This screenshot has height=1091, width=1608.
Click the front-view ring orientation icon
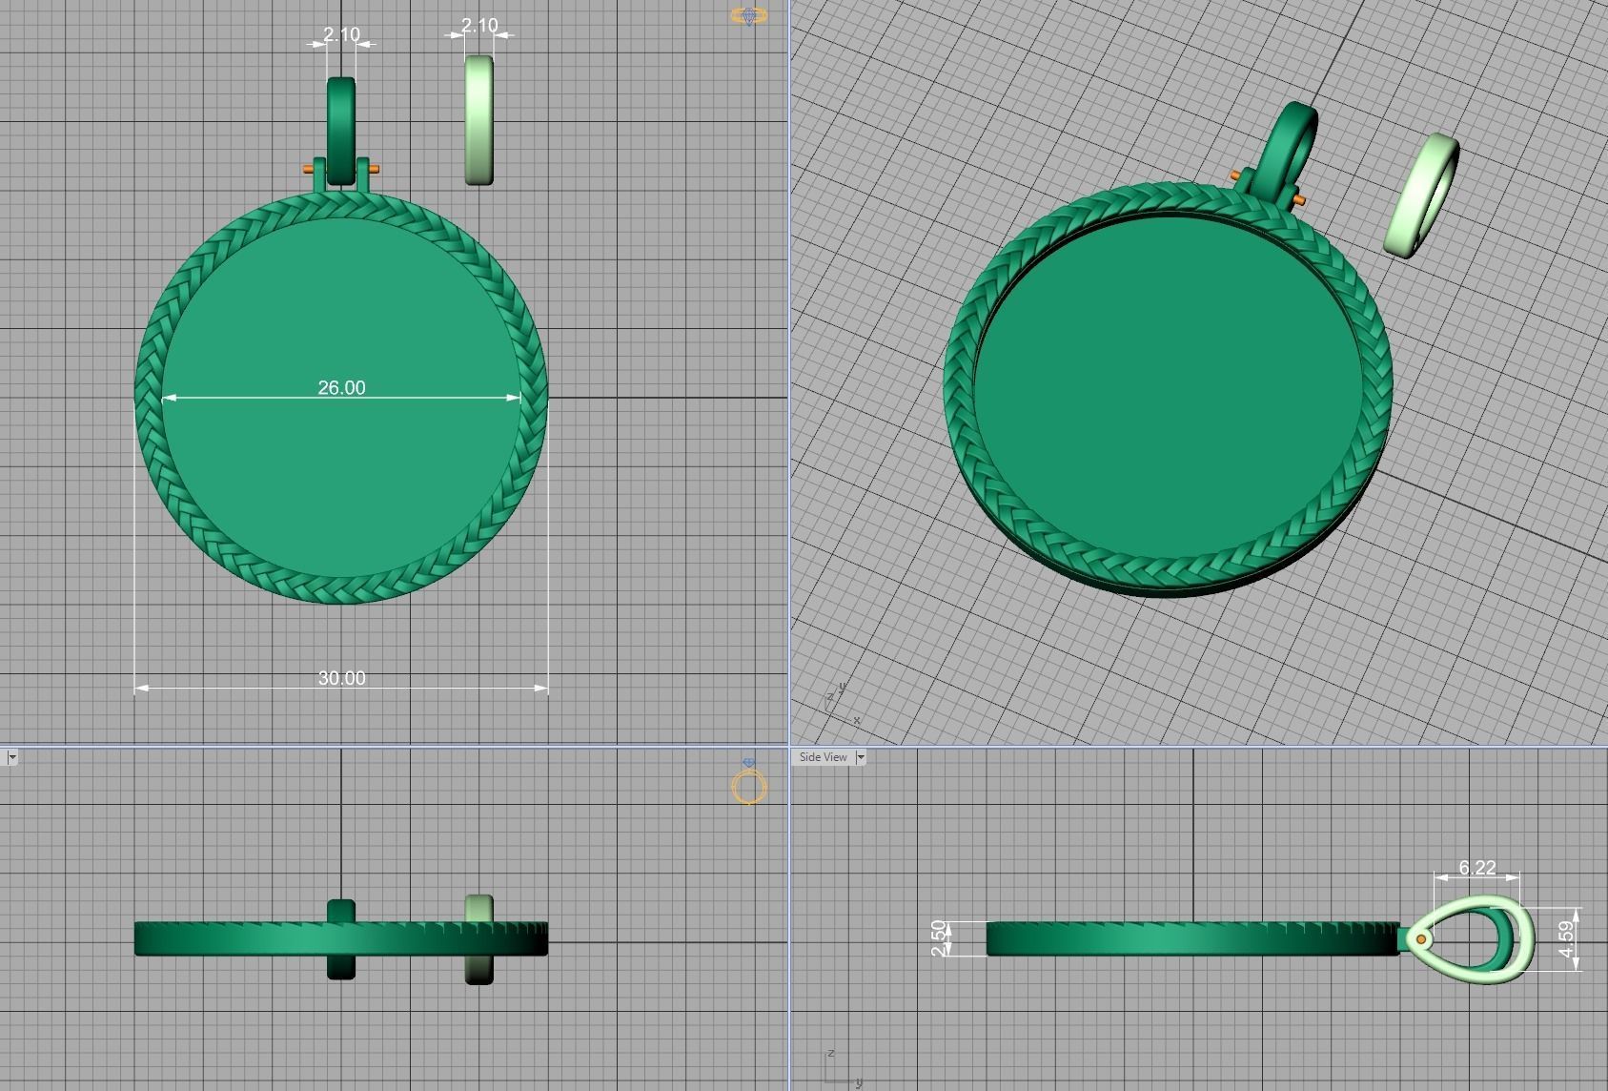tap(749, 783)
